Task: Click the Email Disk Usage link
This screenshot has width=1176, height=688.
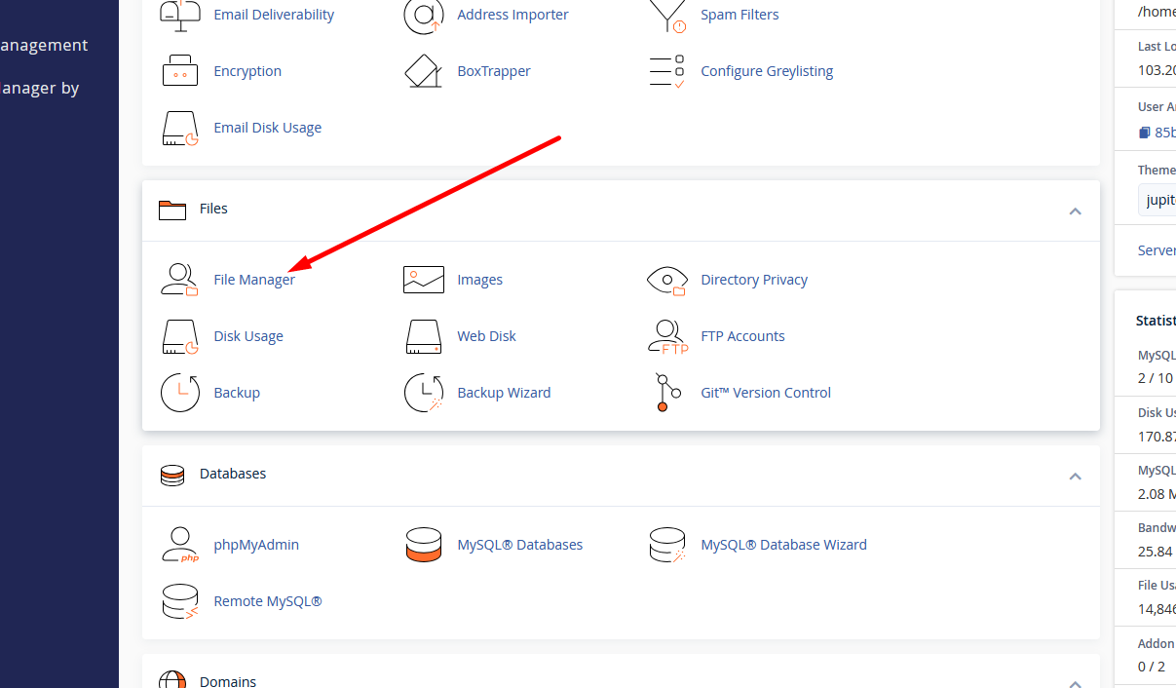Action: (268, 128)
